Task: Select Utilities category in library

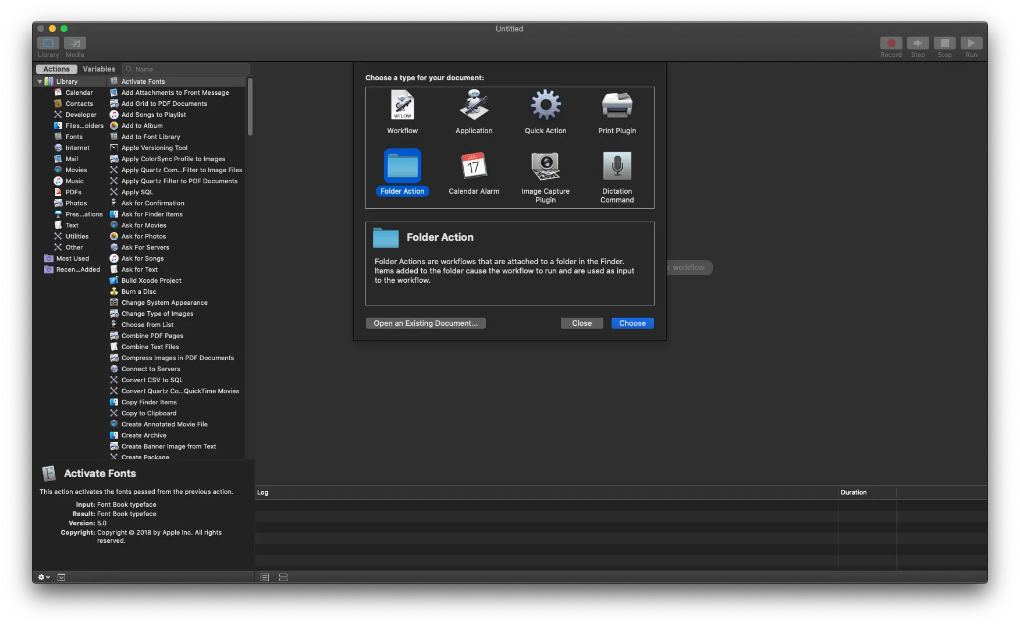Action: 72,236
